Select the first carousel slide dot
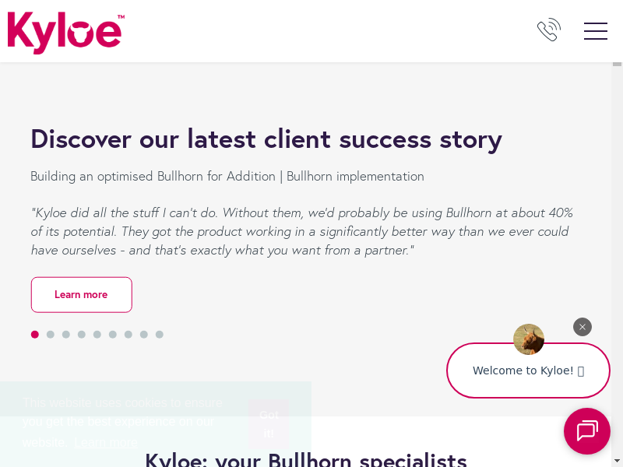 click(x=35, y=335)
